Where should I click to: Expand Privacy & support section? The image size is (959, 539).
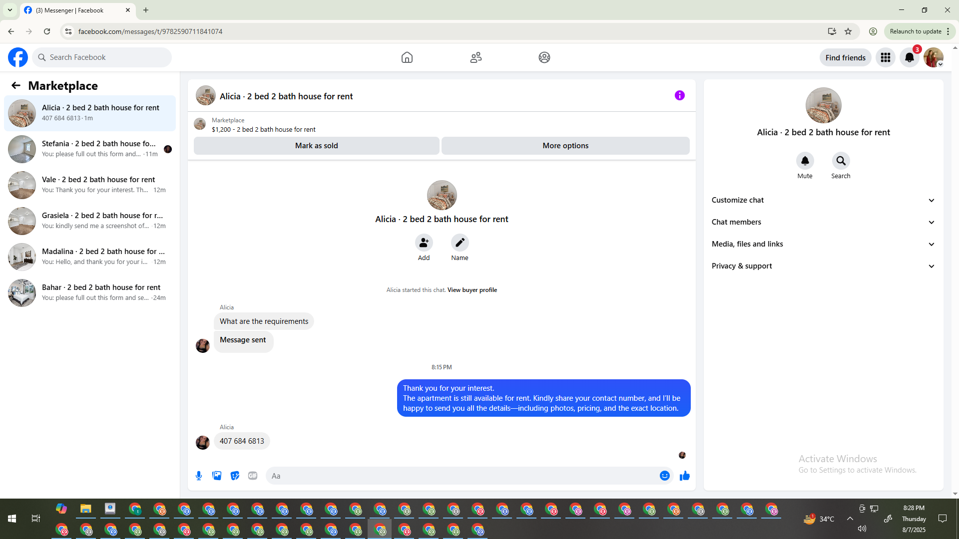click(824, 266)
